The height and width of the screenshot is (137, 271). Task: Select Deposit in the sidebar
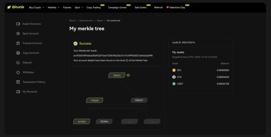point(27,63)
